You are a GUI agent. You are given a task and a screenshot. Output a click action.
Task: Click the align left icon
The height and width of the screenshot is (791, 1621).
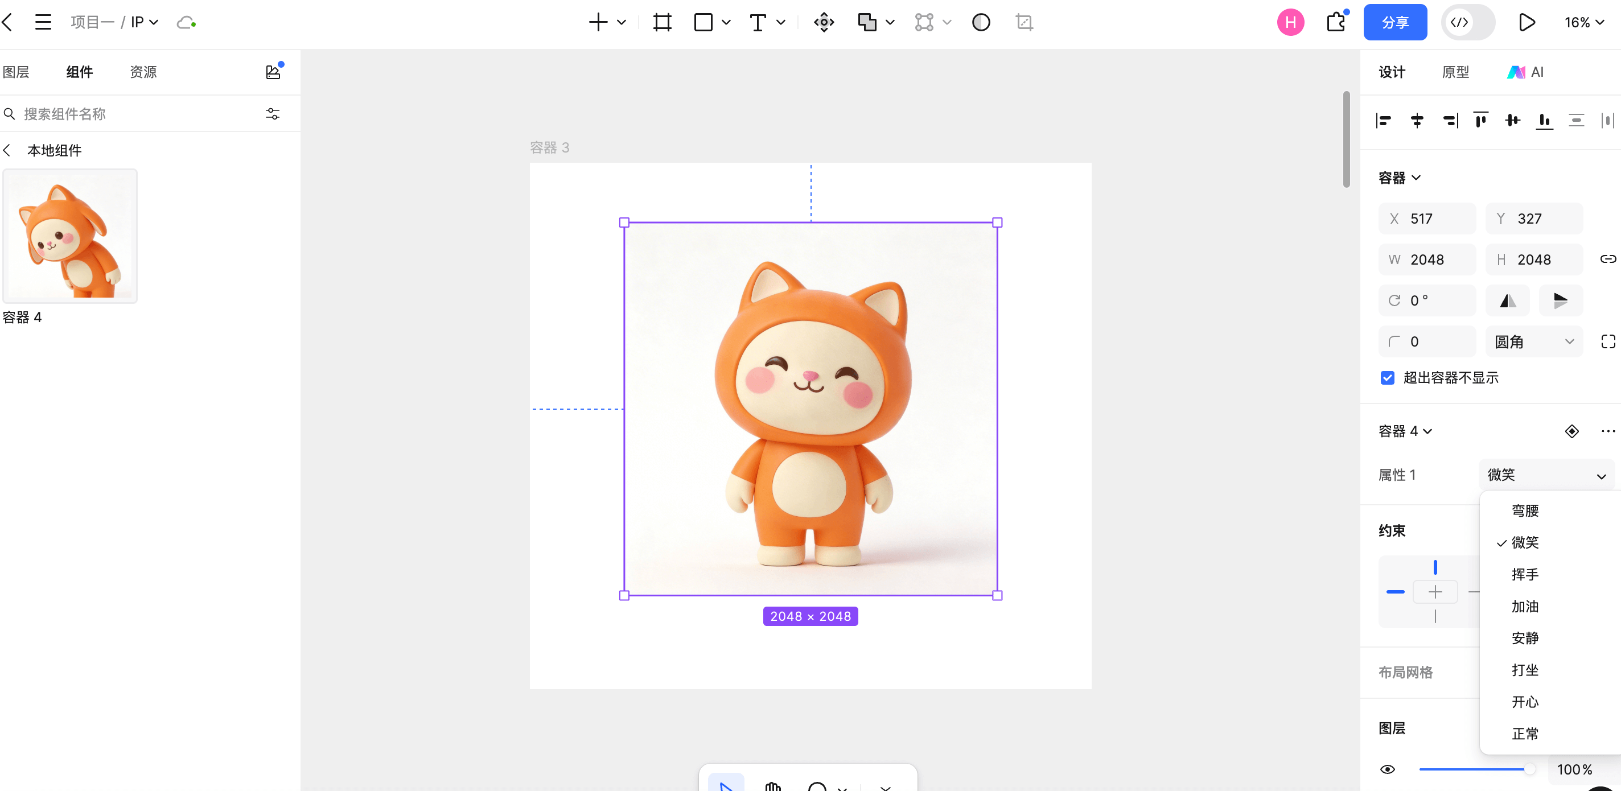point(1384,120)
